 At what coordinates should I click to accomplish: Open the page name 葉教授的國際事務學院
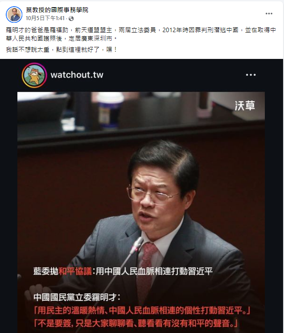click(57, 10)
